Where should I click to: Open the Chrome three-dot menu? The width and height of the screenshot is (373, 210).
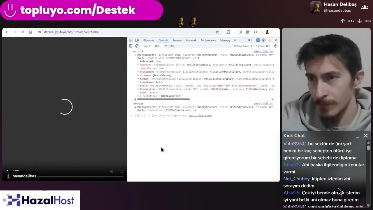click(x=275, y=32)
